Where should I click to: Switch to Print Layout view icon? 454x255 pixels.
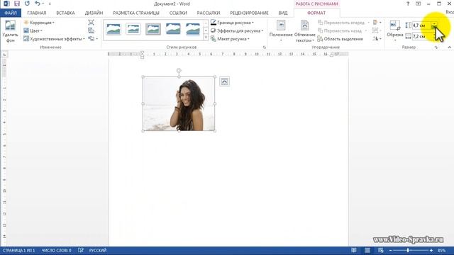(x=367, y=250)
